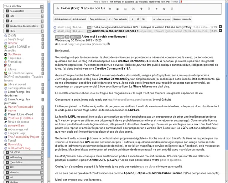Click The Accessibility Project favicon
Screen dimensions: 228x183
[6, 137]
